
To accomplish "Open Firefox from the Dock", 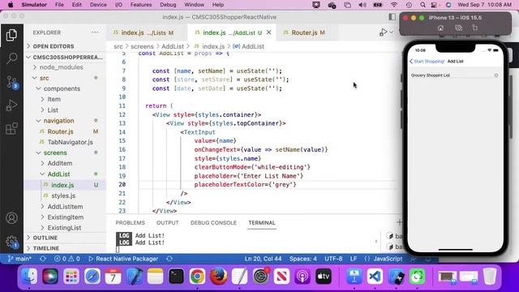I will click(218, 276).
